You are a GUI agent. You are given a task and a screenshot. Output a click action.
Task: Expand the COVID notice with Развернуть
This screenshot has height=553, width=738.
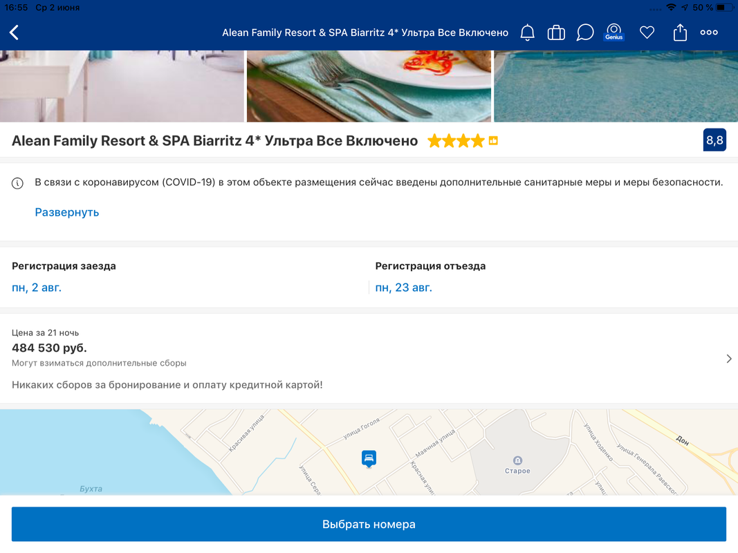tap(67, 212)
